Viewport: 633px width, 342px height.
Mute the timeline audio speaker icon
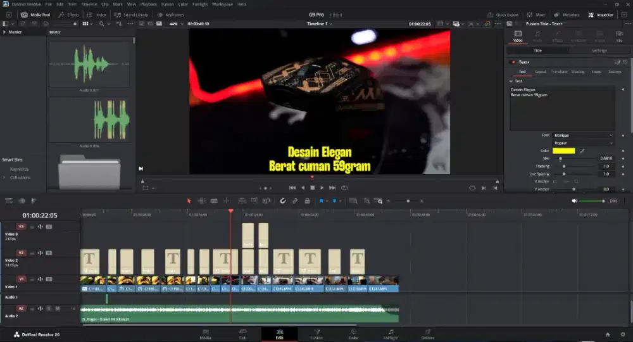575,201
